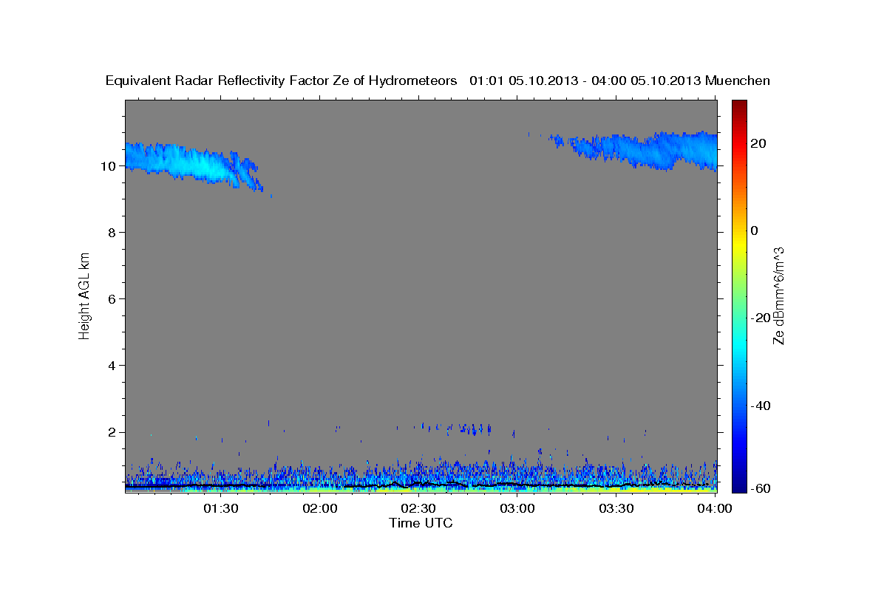Click the "0" colorbar tick label

point(755,230)
